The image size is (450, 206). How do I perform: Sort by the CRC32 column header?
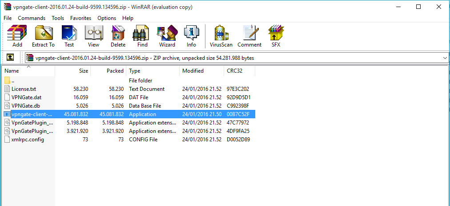(x=239, y=71)
